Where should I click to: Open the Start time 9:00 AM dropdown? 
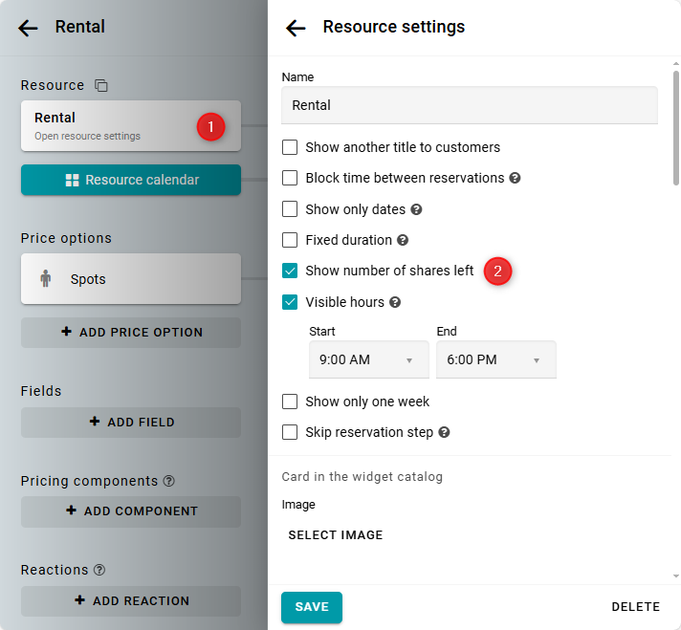tap(368, 360)
